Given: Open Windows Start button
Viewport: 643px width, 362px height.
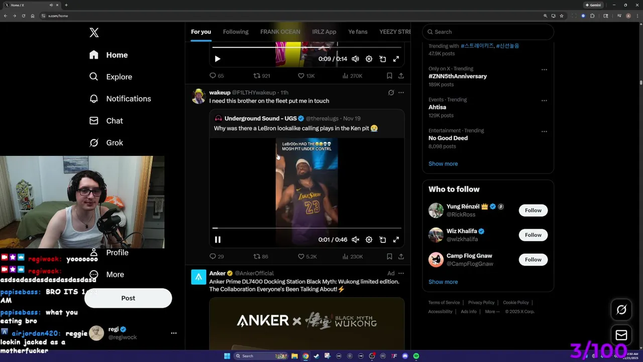Looking at the screenshot, I should [x=227, y=356].
